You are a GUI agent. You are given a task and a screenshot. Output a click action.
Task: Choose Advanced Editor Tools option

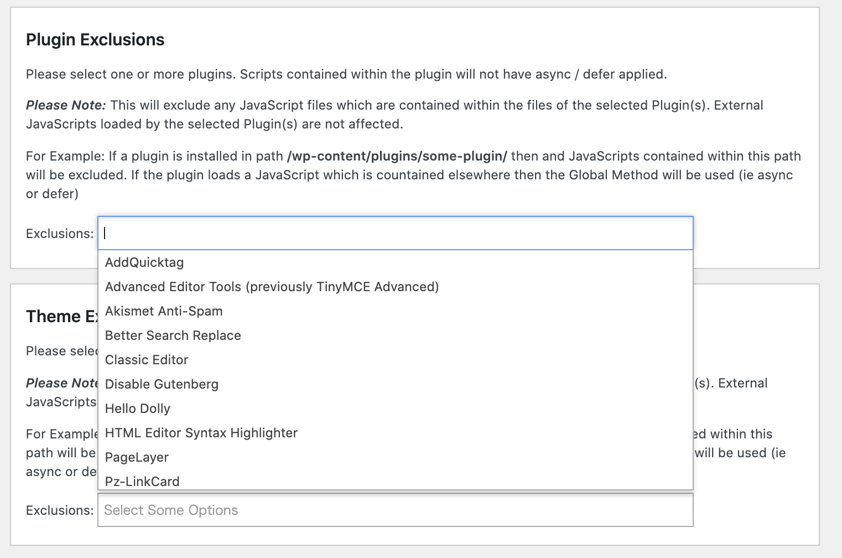click(272, 287)
